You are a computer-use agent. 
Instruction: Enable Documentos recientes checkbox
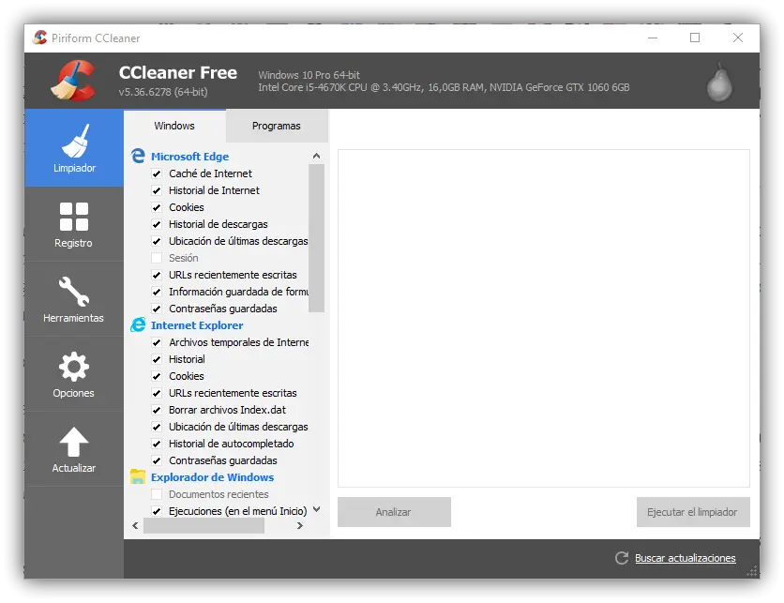[157, 494]
